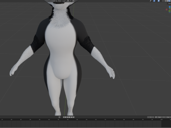The image size is (171, 128).
Task: Click the Start frame field
Action: [161, 117]
